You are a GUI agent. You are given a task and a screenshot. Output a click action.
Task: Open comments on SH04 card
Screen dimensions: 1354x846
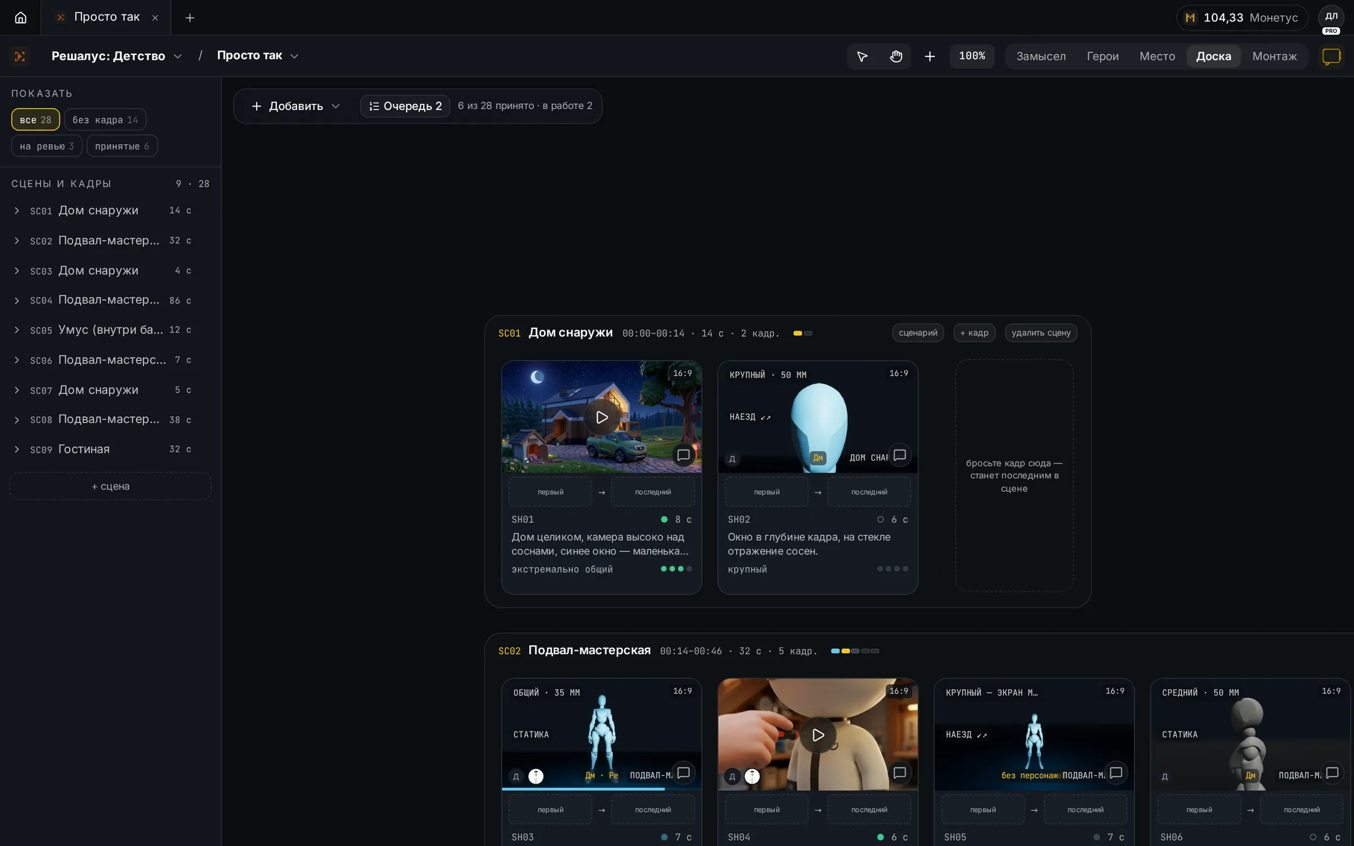[x=900, y=773]
